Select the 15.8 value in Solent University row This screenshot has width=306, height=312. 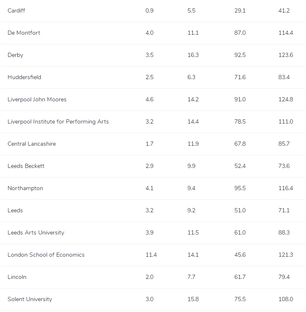[x=193, y=299]
